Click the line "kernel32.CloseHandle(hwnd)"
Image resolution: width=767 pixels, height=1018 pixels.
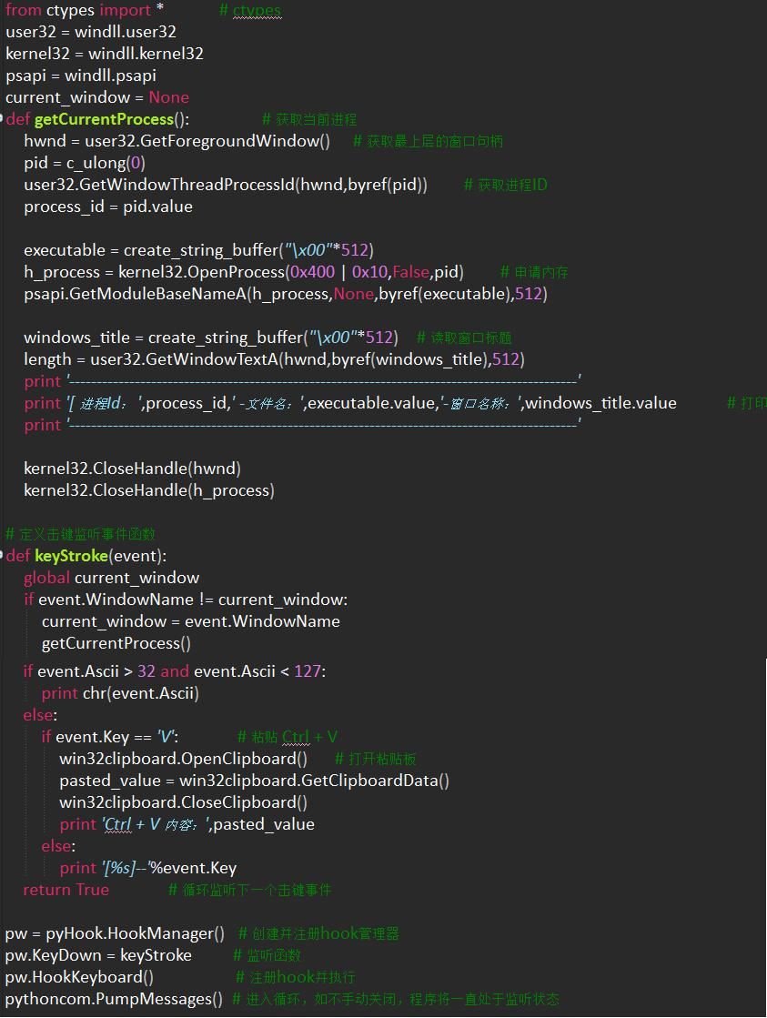click(x=132, y=469)
